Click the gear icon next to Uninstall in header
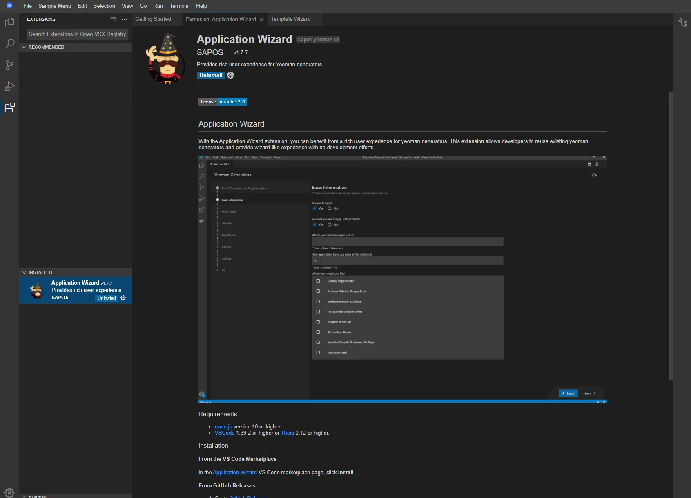Screen dimensions: 691x498 coord(230,75)
